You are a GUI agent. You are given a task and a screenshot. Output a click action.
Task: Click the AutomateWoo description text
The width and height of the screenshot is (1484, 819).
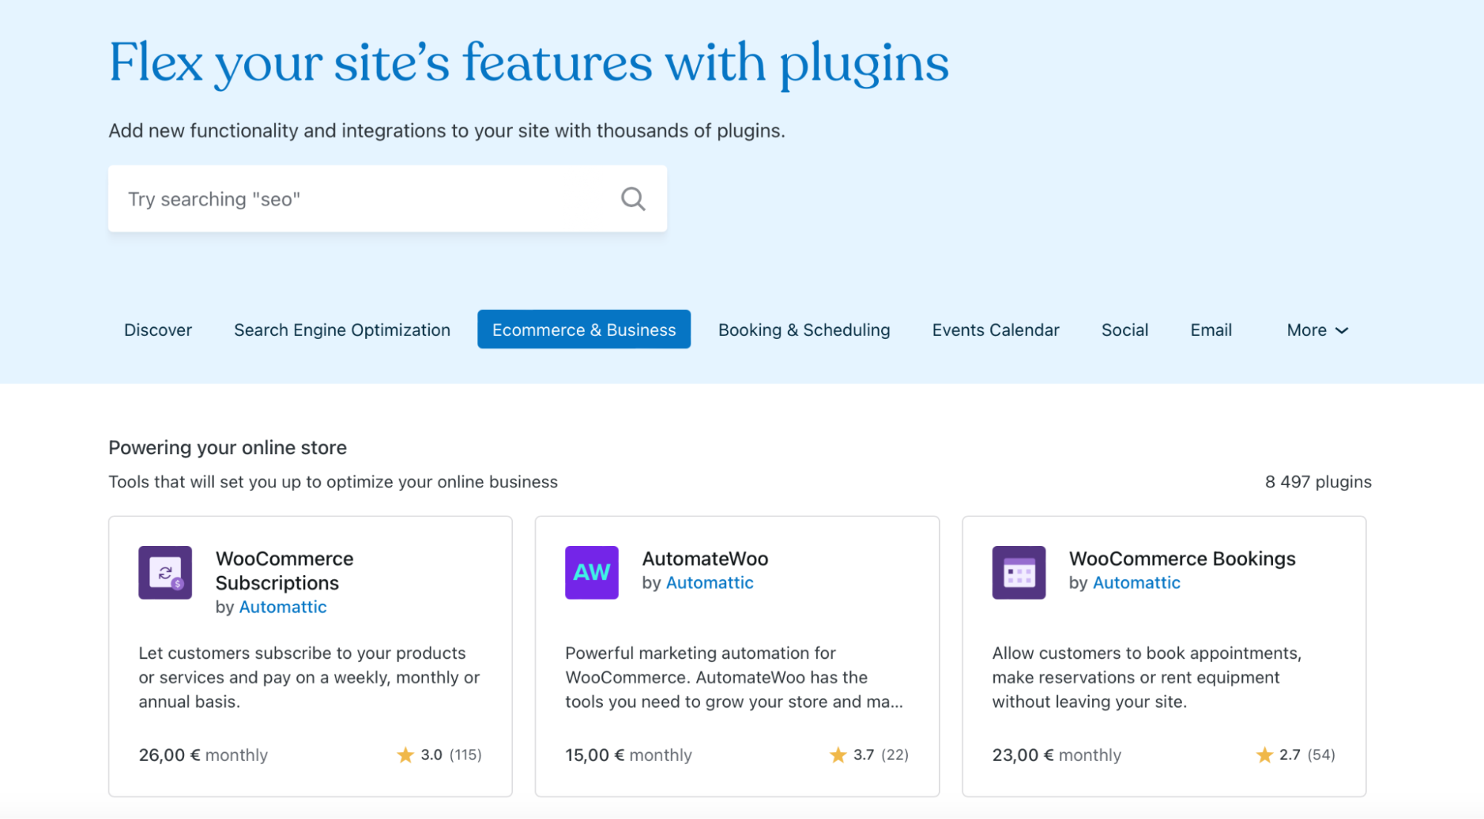tap(734, 677)
